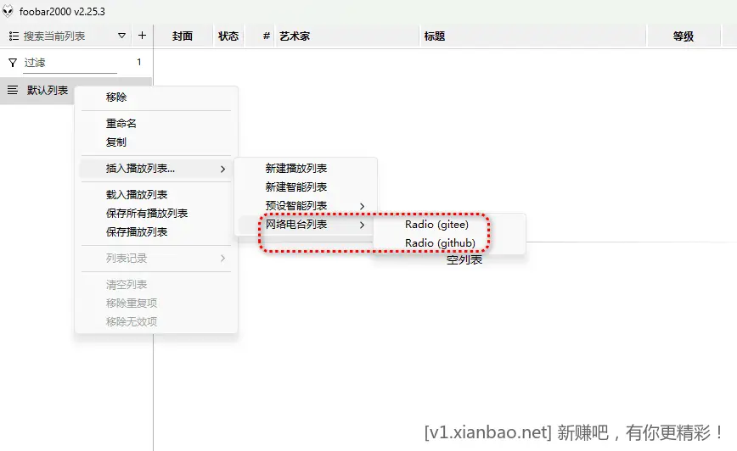This screenshot has height=451, width=737.
Task: Click the lines icon next to 默认列表
Action: click(13, 90)
